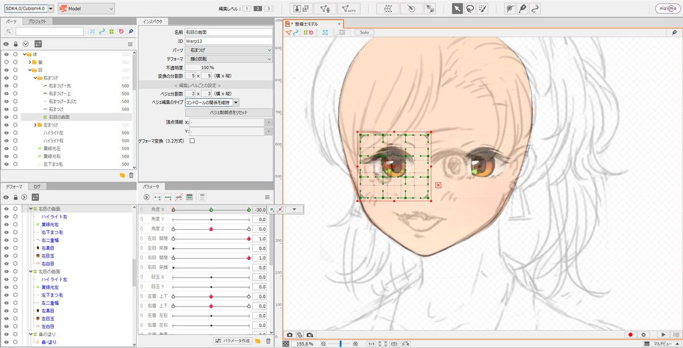683x348 pixels.
Task: Hide ハイライト左 in parts list
Action: point(6,132)
